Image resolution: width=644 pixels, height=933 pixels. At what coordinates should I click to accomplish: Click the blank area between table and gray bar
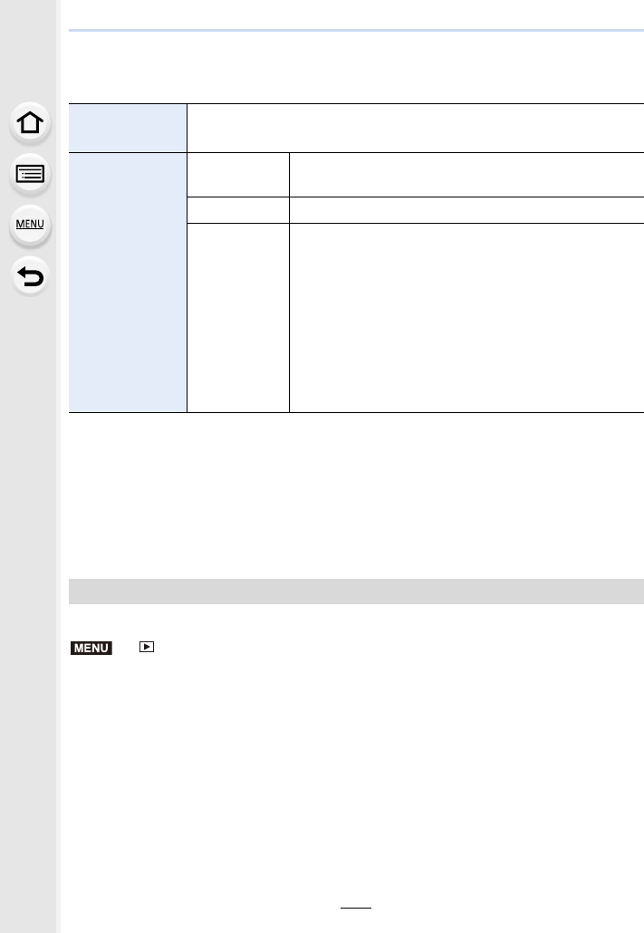(x=356, y=495)
